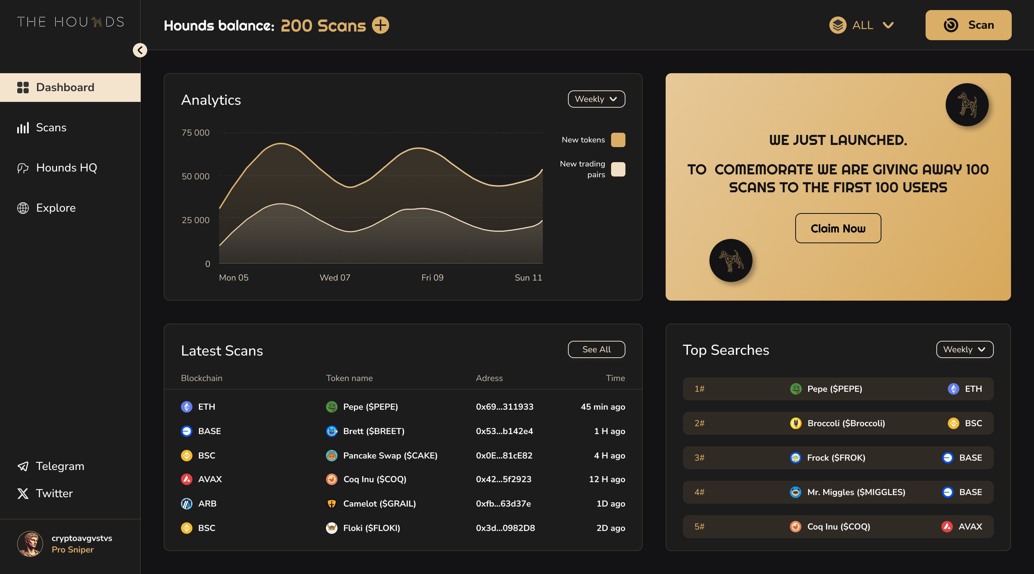Click the plus icon beside 200 Scans

tap(380, 25)
